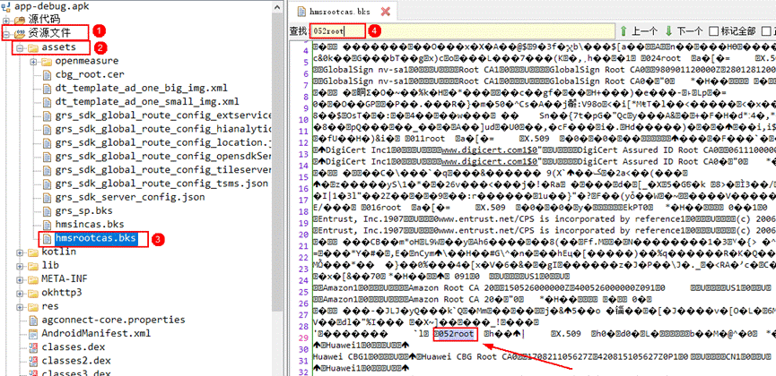Click the 资源文件 folder icon
Screen dimensions: 776x376
coord(19,34)
